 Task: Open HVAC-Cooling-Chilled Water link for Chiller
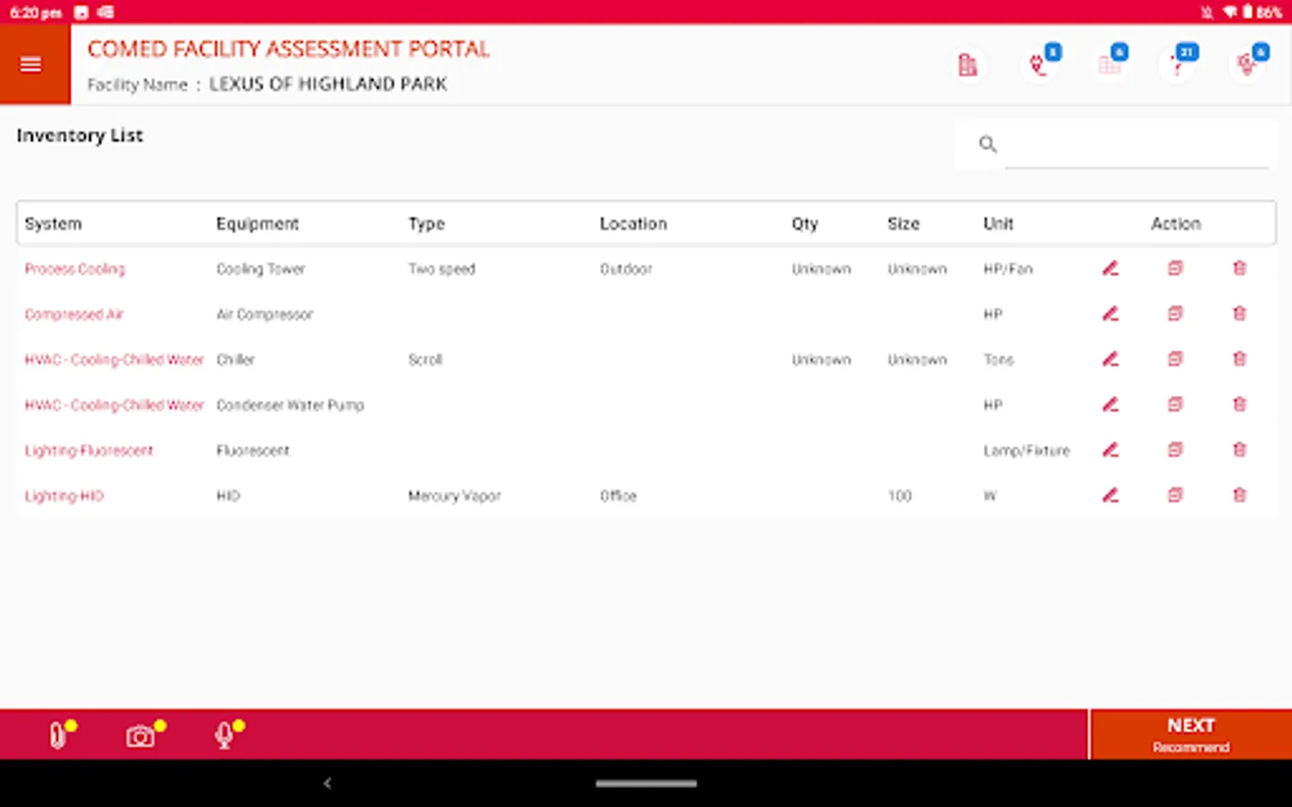tap(114, 360)
